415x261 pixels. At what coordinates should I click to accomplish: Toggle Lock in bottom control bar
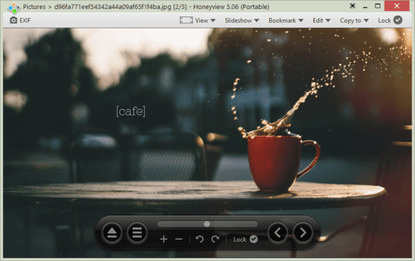coord(246,240)
